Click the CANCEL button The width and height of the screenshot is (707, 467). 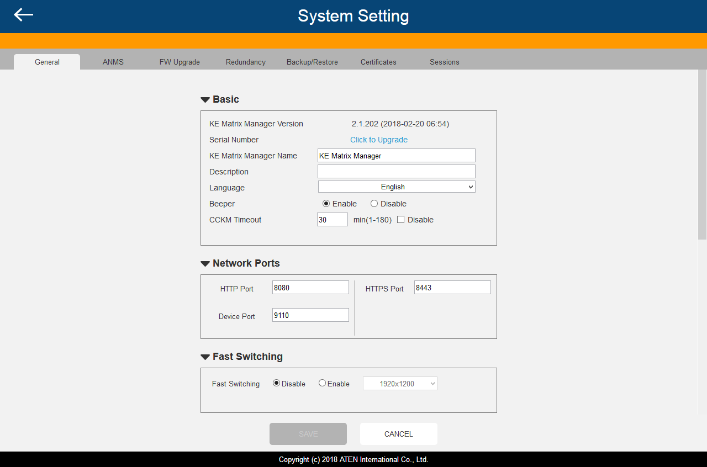point(399,434)
